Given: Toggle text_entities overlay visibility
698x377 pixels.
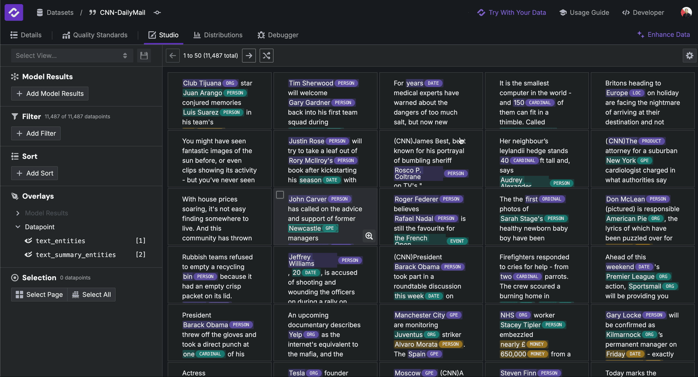Looking at the screenshot, I should [28, 241].
